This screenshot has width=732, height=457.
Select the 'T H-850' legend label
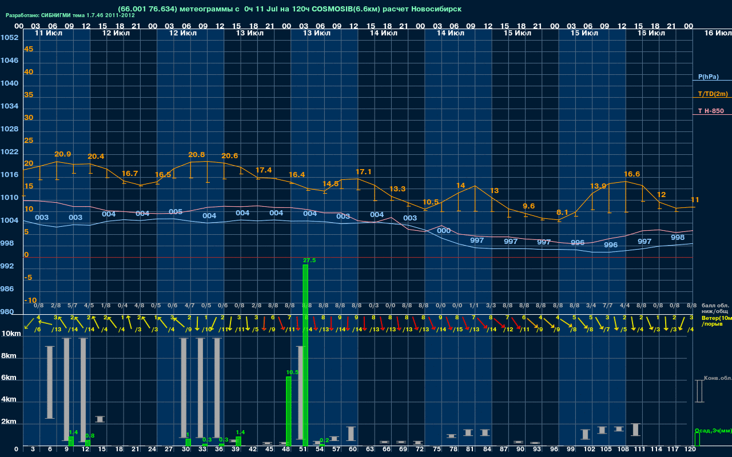tap(711, 111)
